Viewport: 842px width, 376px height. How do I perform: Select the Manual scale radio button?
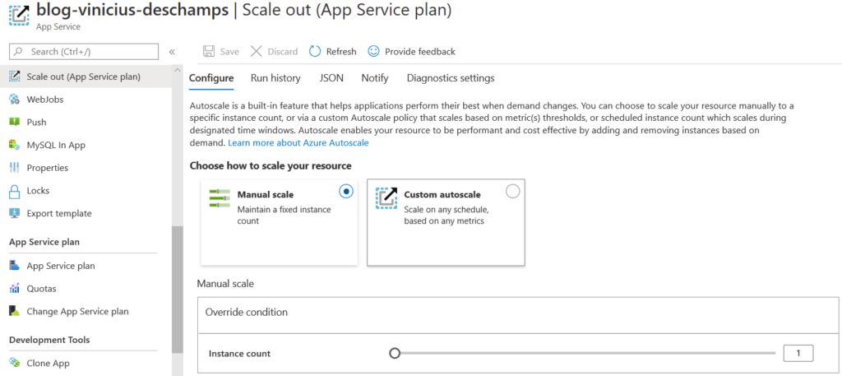pos(346,191)
